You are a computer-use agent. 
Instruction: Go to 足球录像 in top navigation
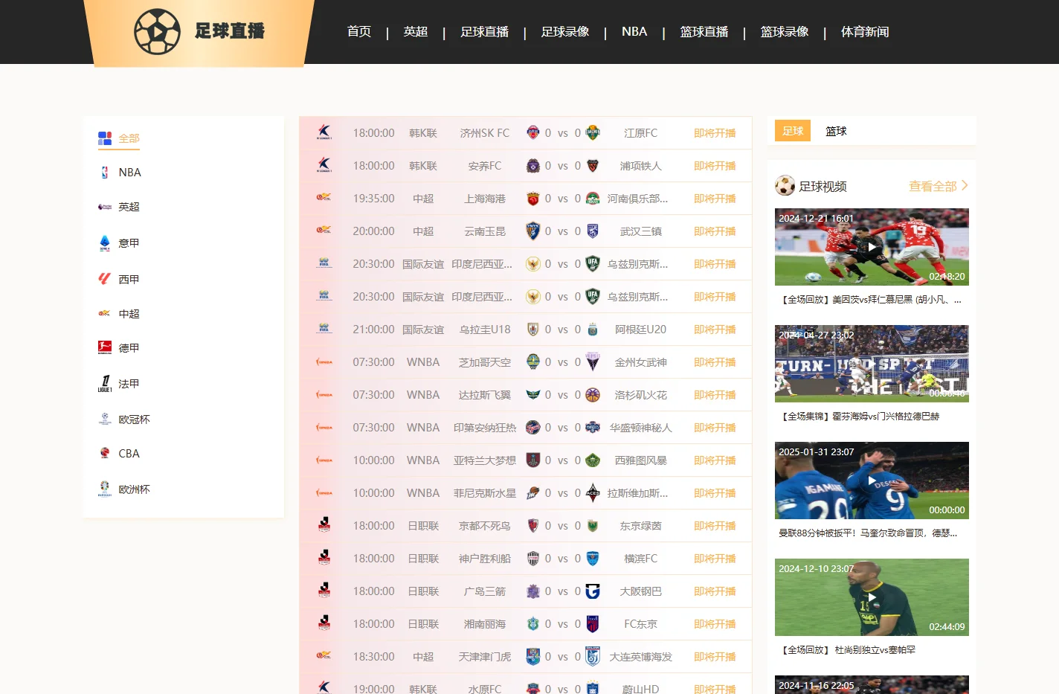coord(565,32)
